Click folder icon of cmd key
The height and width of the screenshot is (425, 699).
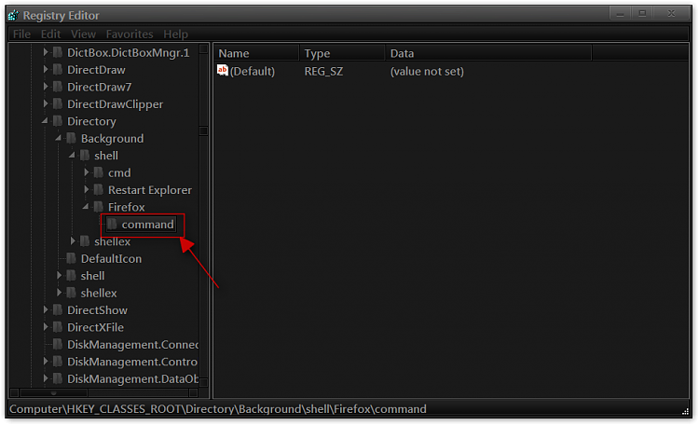click(99, 172)
